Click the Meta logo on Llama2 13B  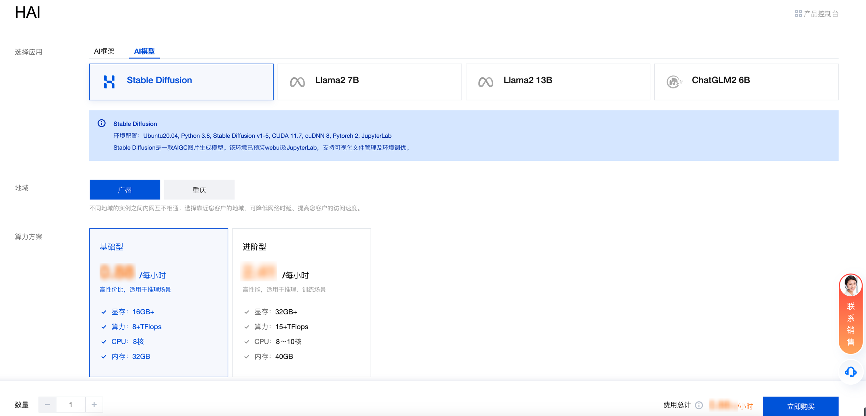coord(486,82)
